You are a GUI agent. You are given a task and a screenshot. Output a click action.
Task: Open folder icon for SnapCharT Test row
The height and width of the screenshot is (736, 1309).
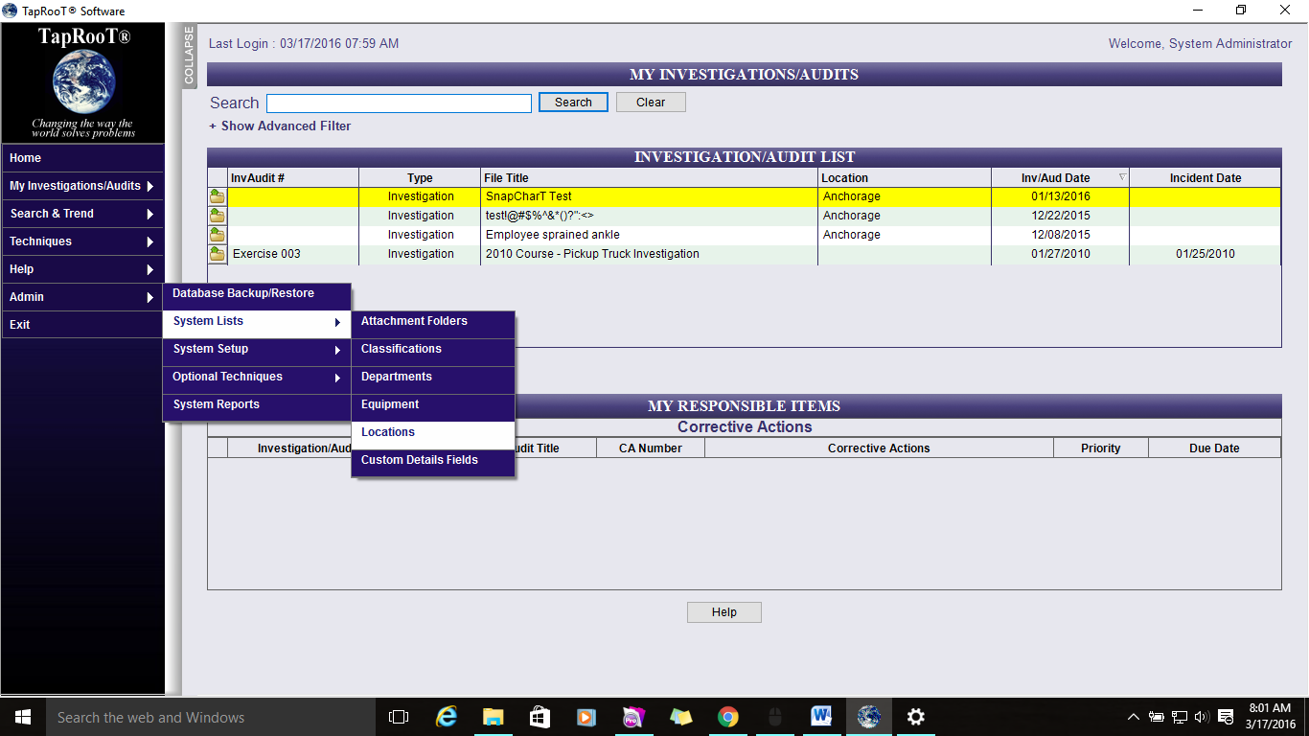coord(218,196)
